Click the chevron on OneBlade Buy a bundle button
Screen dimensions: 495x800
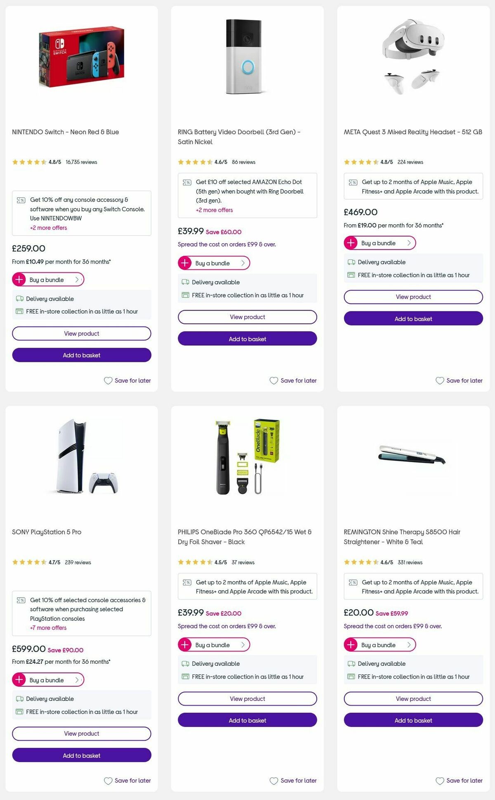(x=243, y=645)
